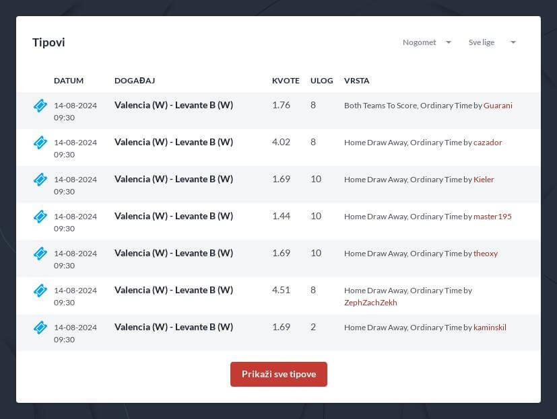Click odds value 1.44

tap(281, 216)
